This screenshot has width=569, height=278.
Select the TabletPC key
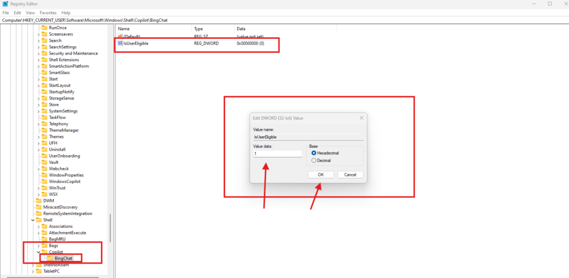pos(51,271)
